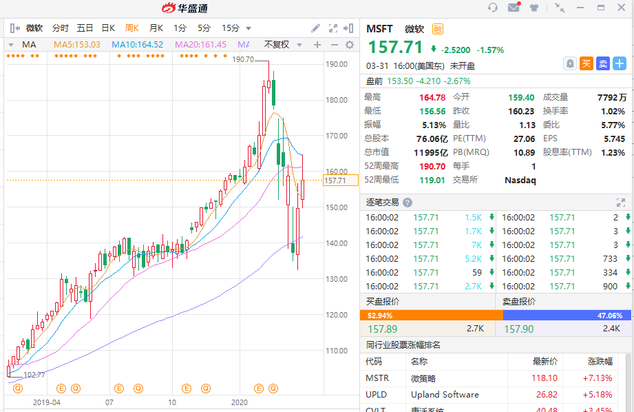Open more timeframe options dropdown after 15分
Viewport: 634px width, 412px height.
tap(249, 28)
